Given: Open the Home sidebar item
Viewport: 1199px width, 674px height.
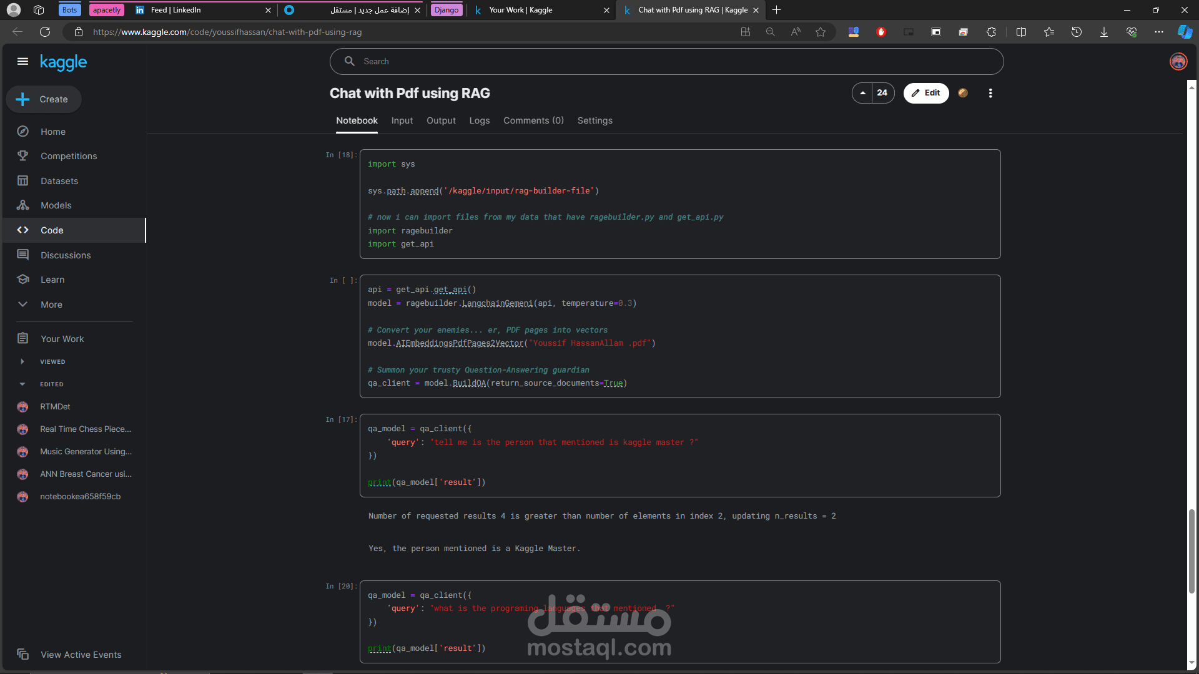Looking at the screenshot, I should (x=52, y=132).
